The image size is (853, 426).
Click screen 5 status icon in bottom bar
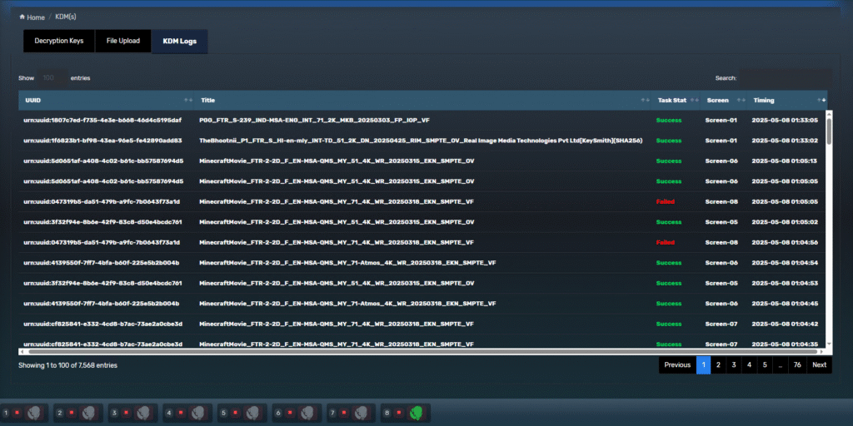tap(252, 412)
